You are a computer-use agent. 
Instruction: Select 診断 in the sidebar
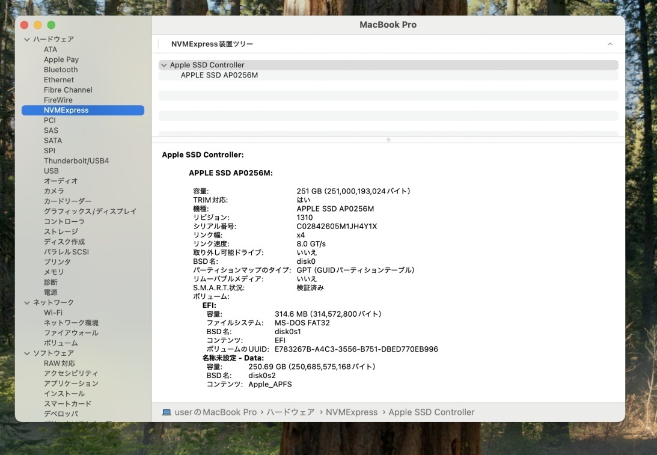point(50,282)
